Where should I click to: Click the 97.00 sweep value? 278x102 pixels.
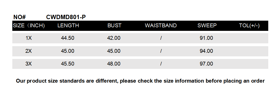(x=206, y=64)
